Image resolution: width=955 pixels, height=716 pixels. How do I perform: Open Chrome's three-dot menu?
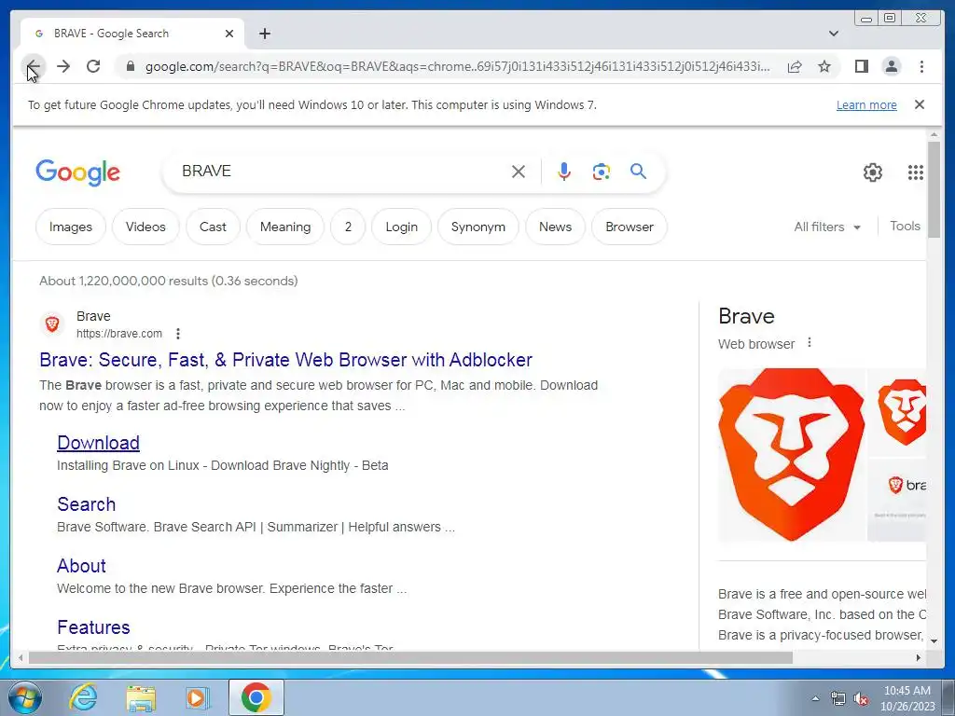(921, 66)
